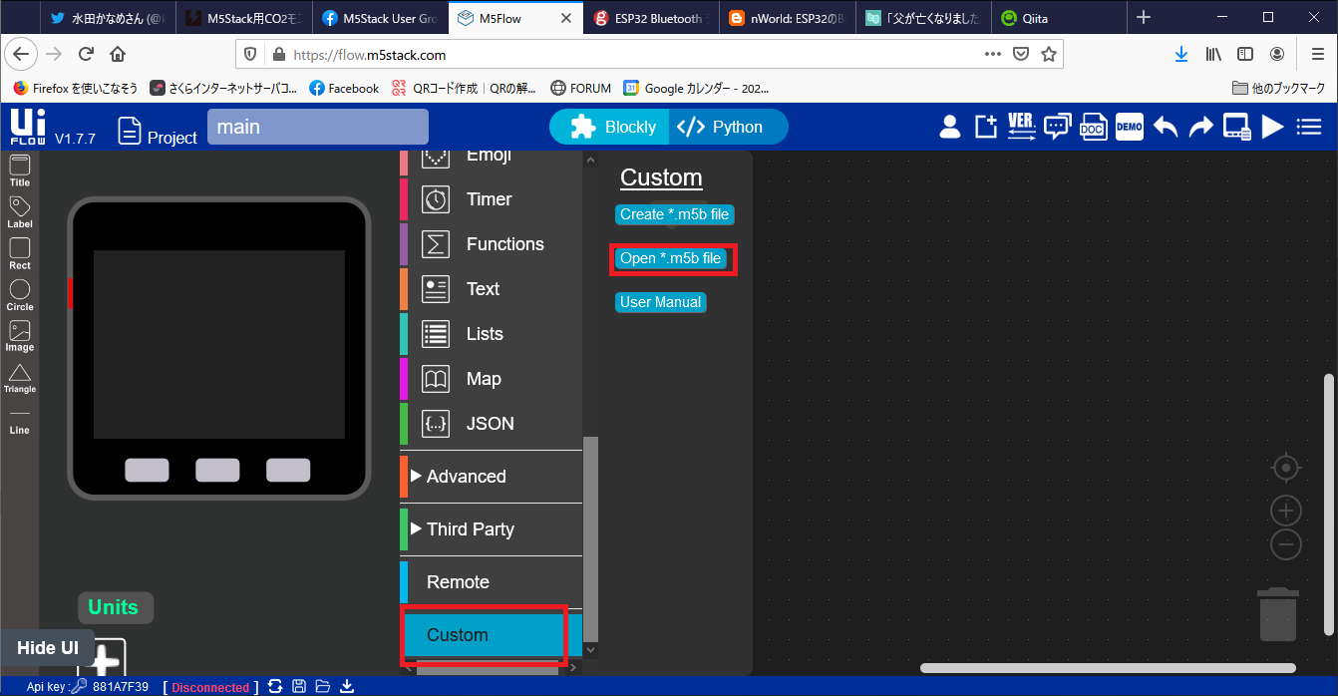1338x696 pixels.
Task: Click middle button B on M5Stack device
Action: pos(217,471)
